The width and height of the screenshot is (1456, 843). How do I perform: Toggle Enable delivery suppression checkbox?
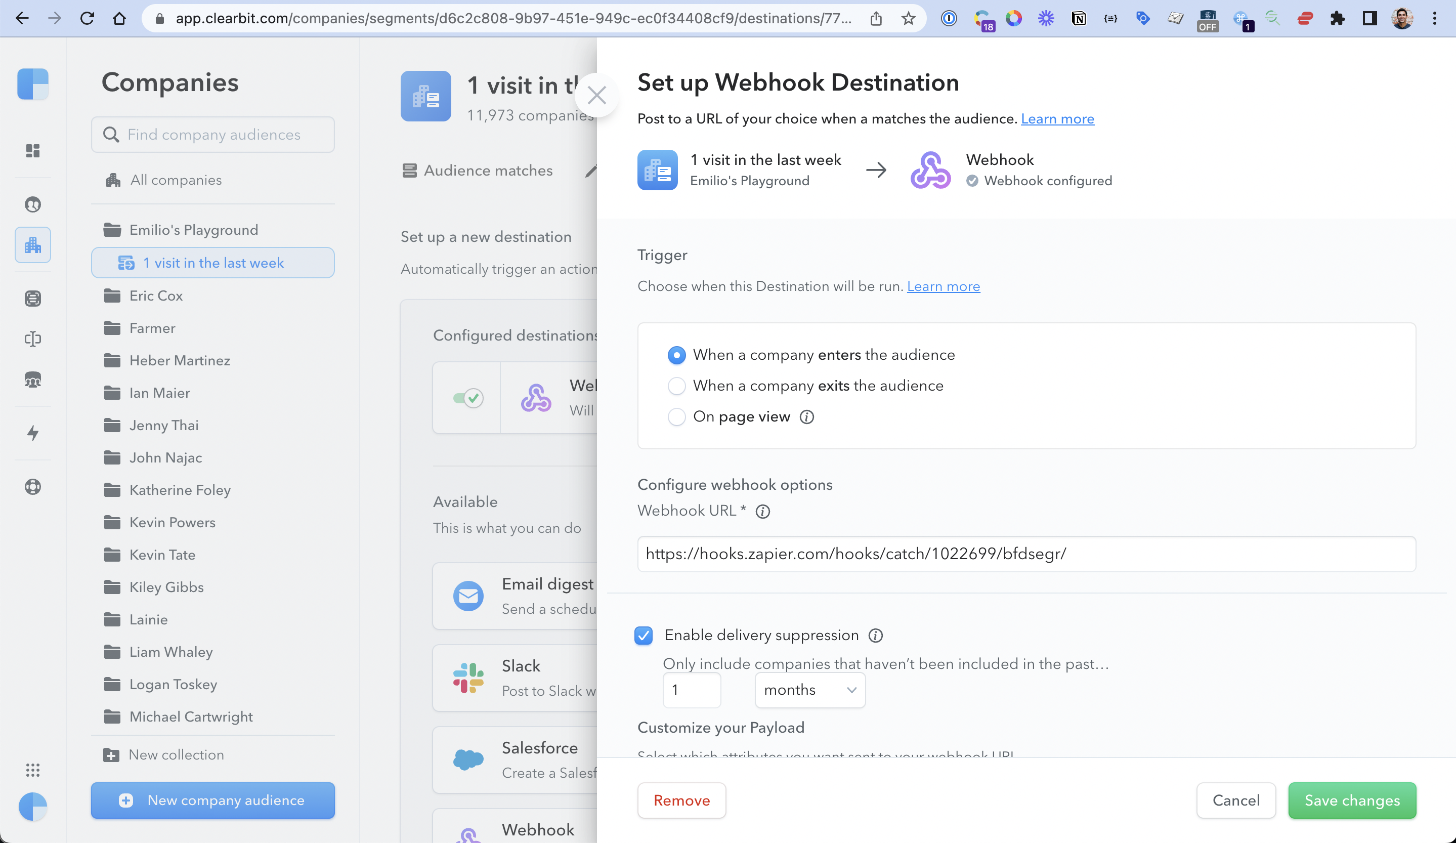click(644, 636)
